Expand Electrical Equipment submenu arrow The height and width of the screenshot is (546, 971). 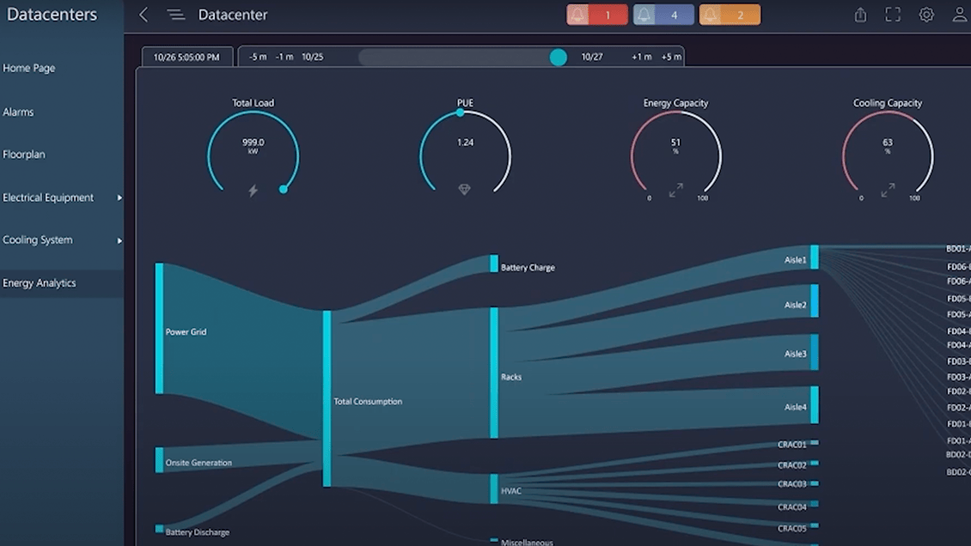click(119, 197)
